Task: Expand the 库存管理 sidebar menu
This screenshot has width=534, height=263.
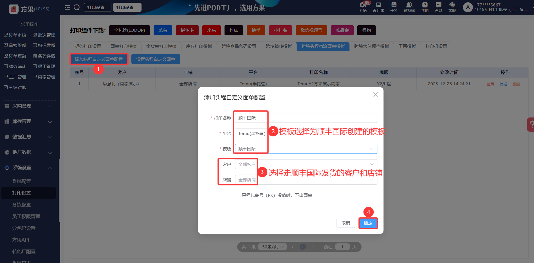Action: tap(28, 122)
